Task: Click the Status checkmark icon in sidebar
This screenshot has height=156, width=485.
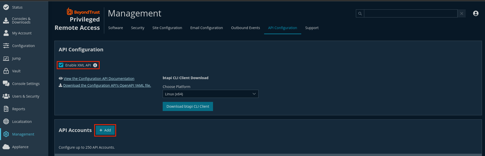Action: [6, 7]
